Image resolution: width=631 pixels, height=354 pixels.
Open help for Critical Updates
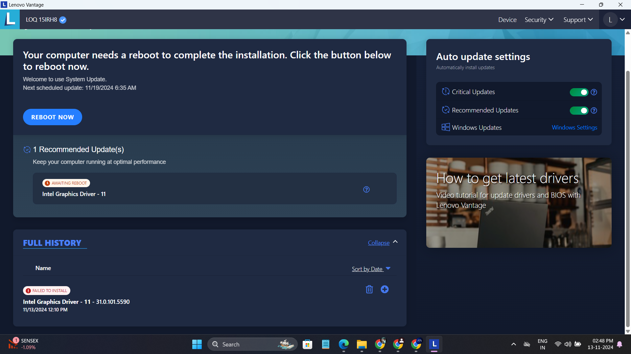(594, 92)
